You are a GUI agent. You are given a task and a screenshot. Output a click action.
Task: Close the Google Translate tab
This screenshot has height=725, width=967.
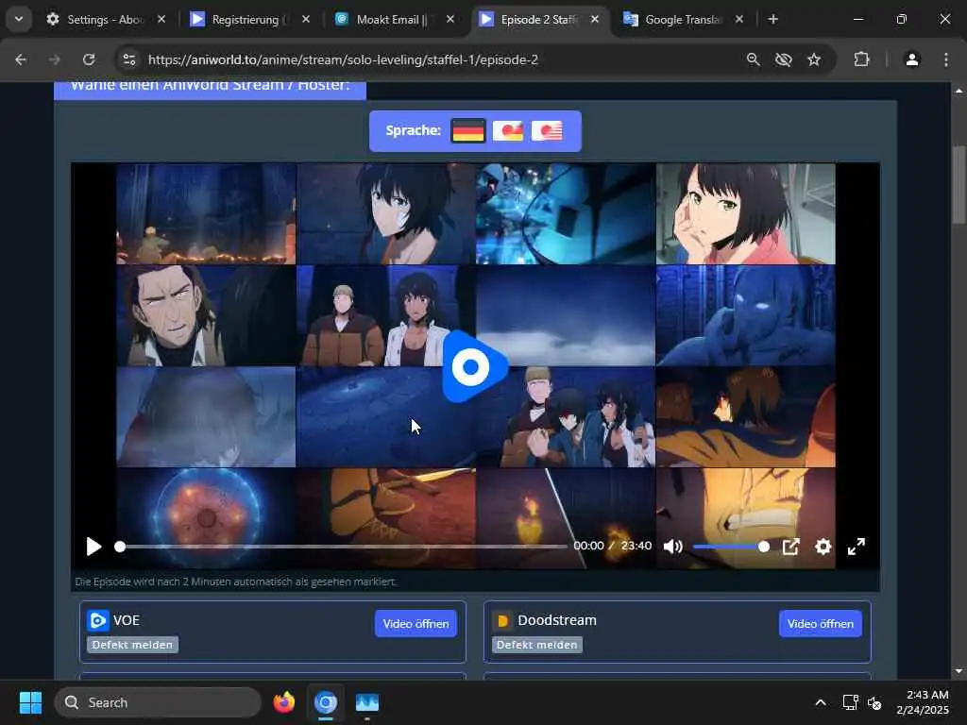pyautogui.click(x=739, y=20)
